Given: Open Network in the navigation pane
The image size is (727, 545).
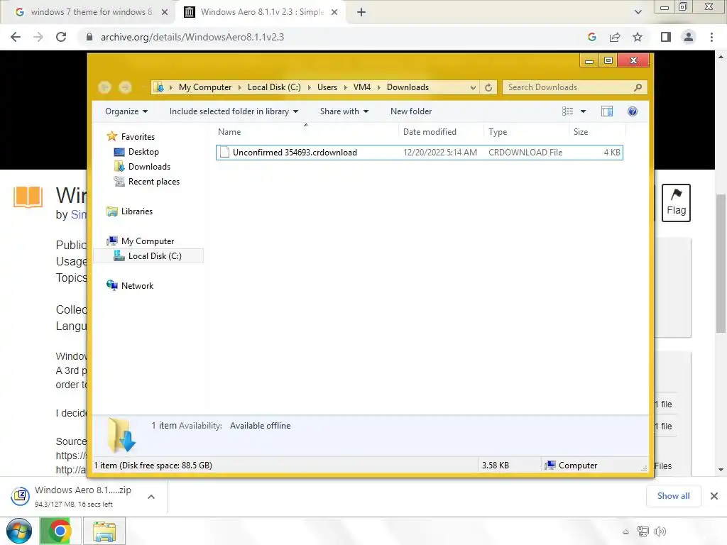Looking at the screenshot, I should (137, 285).
